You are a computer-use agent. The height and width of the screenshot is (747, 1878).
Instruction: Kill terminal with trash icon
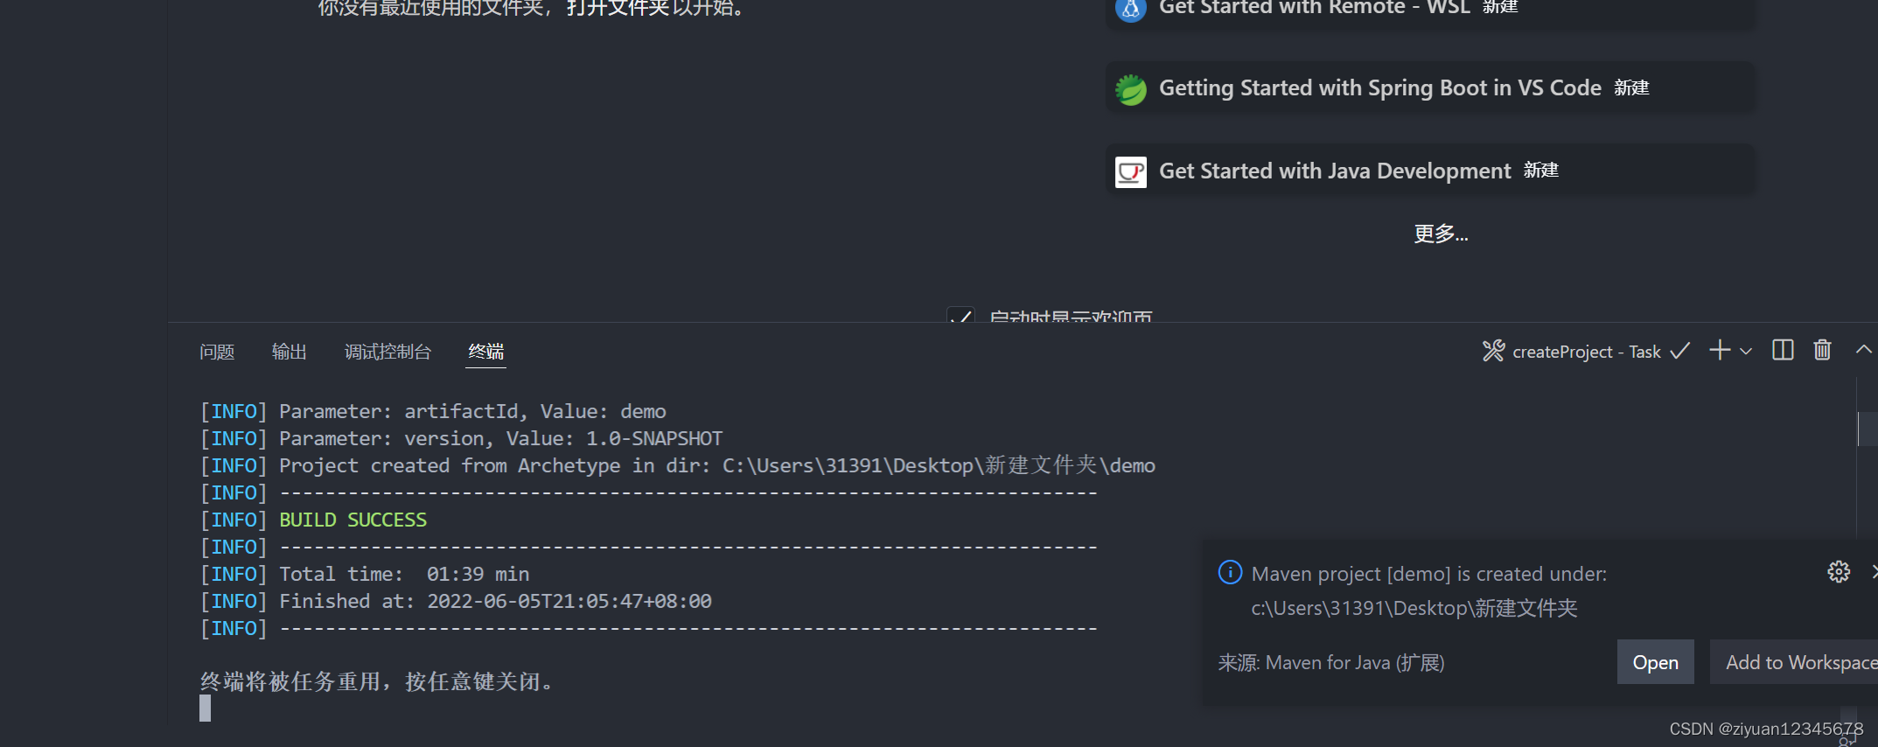(1822, 350)
